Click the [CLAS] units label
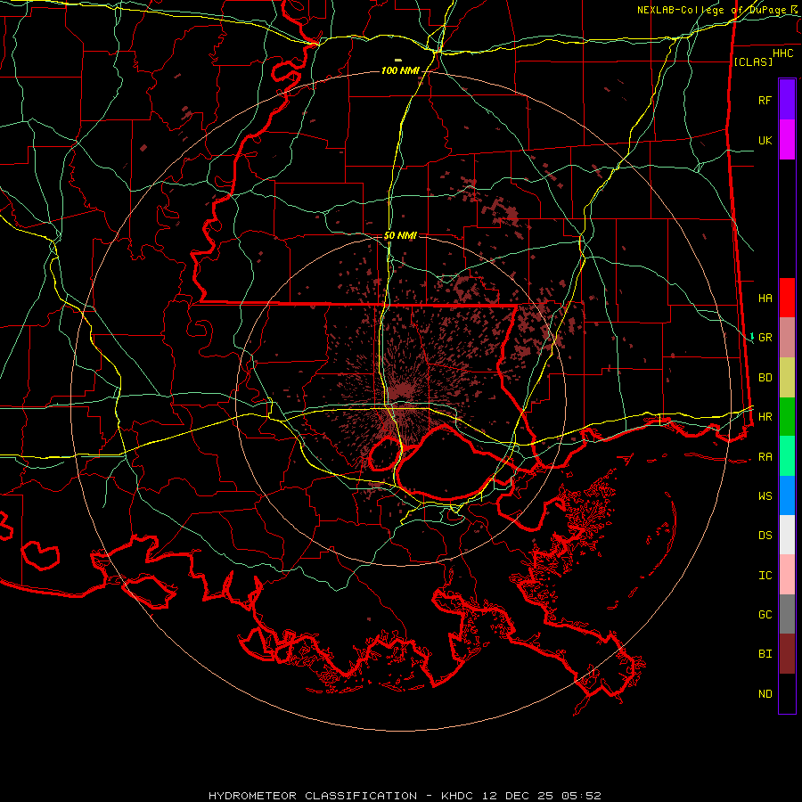 point(753,61)
